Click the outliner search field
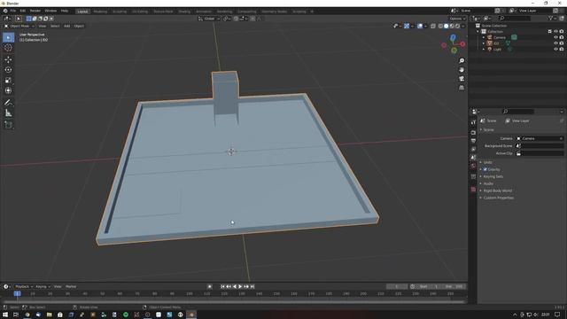This screenshot has height=319, width=567. tap(514, 18)
